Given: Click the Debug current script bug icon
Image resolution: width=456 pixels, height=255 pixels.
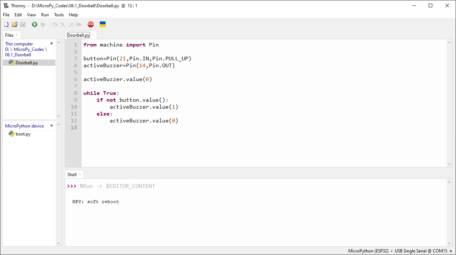Looking at the screenshot, I should tap(43, 24).
